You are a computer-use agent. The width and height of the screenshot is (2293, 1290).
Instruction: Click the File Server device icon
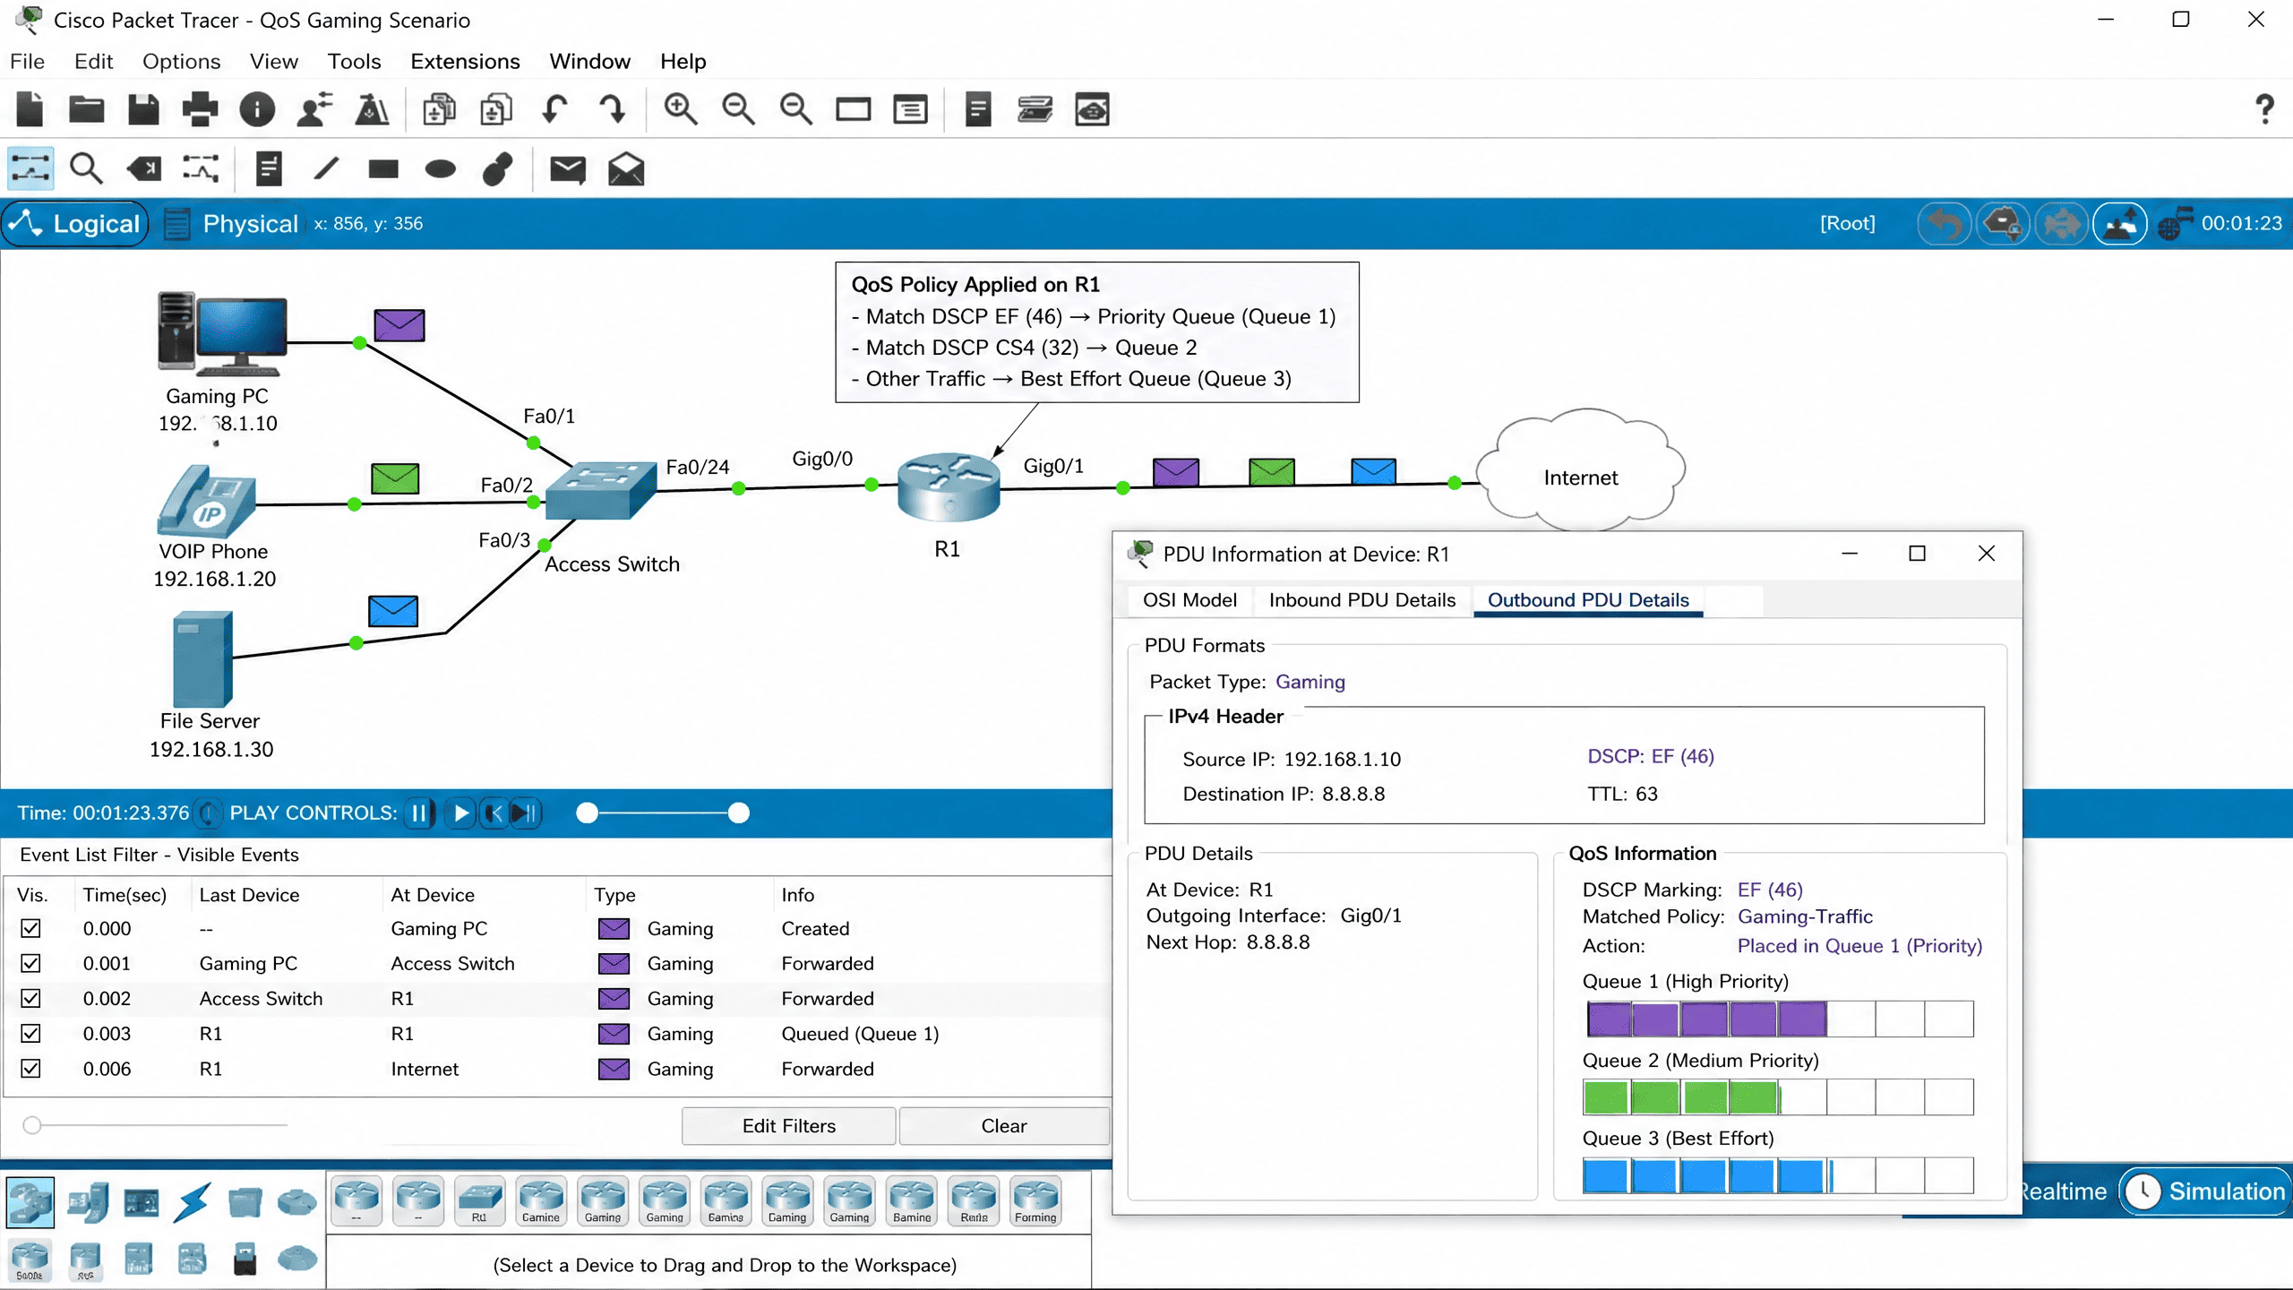[202, 658]
